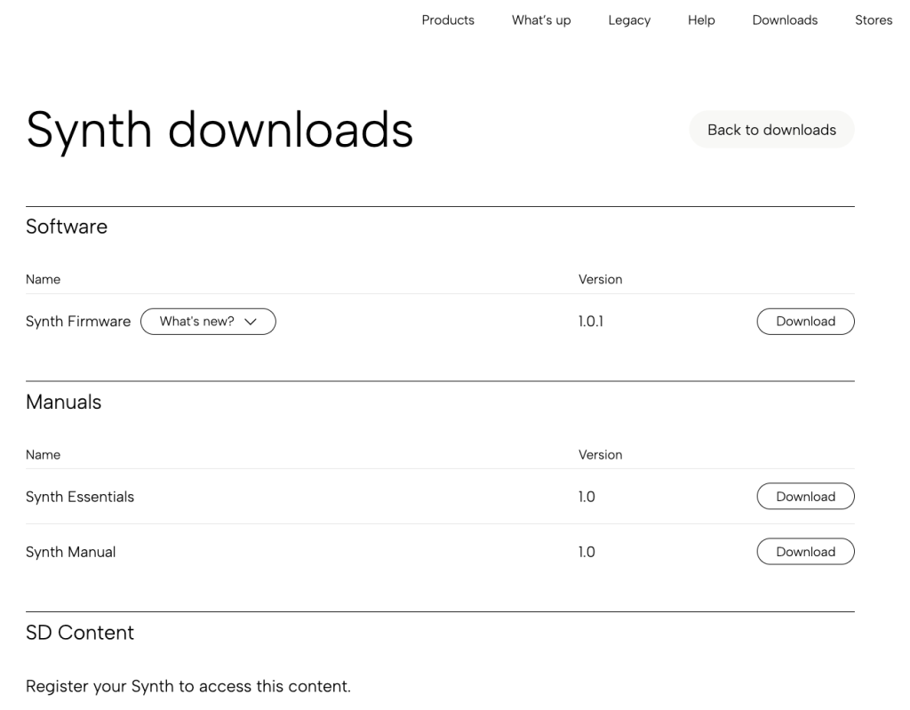The height and width of the screenshot is (710, 910).
Task: Open the Help page
Action: (x=700, y=20)
